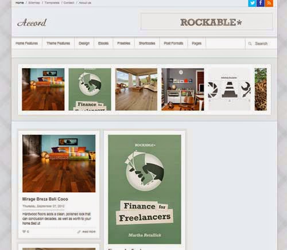
Task: Click the pencil icon beside read more
Action: click(79, 232)
